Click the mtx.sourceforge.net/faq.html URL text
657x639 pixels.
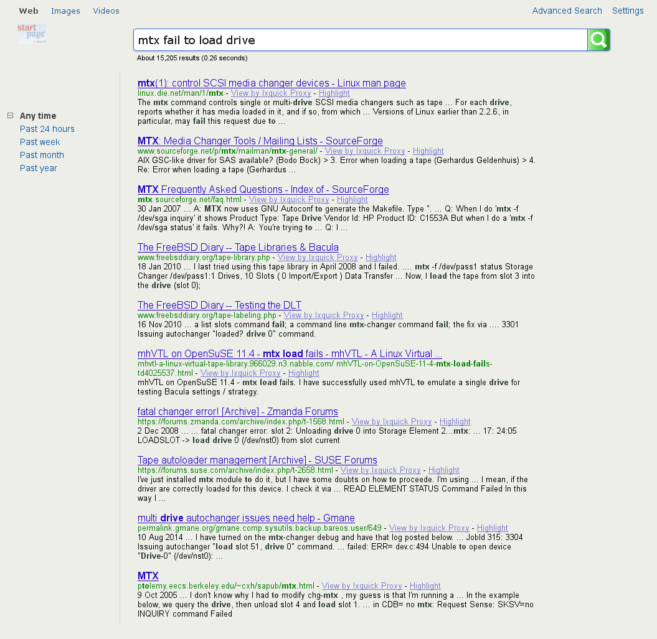(x=189, y=199)
